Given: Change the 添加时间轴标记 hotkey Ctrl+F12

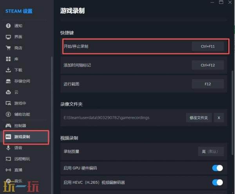Looking at the screenshot, I should (x=208, y=65).
